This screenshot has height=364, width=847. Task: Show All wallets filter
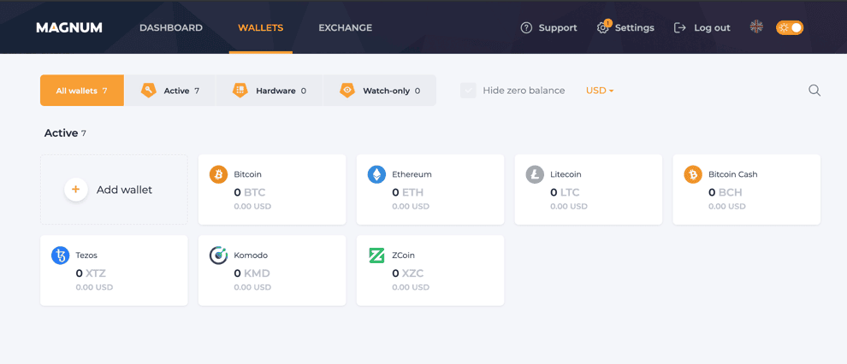[82, 90]
